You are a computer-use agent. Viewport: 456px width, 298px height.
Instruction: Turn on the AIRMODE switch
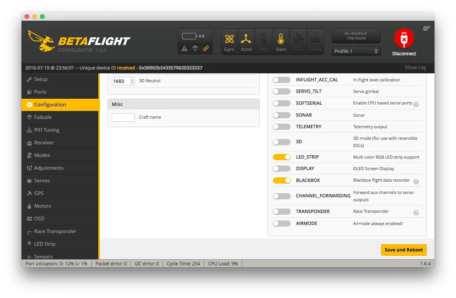coord(282,223)
